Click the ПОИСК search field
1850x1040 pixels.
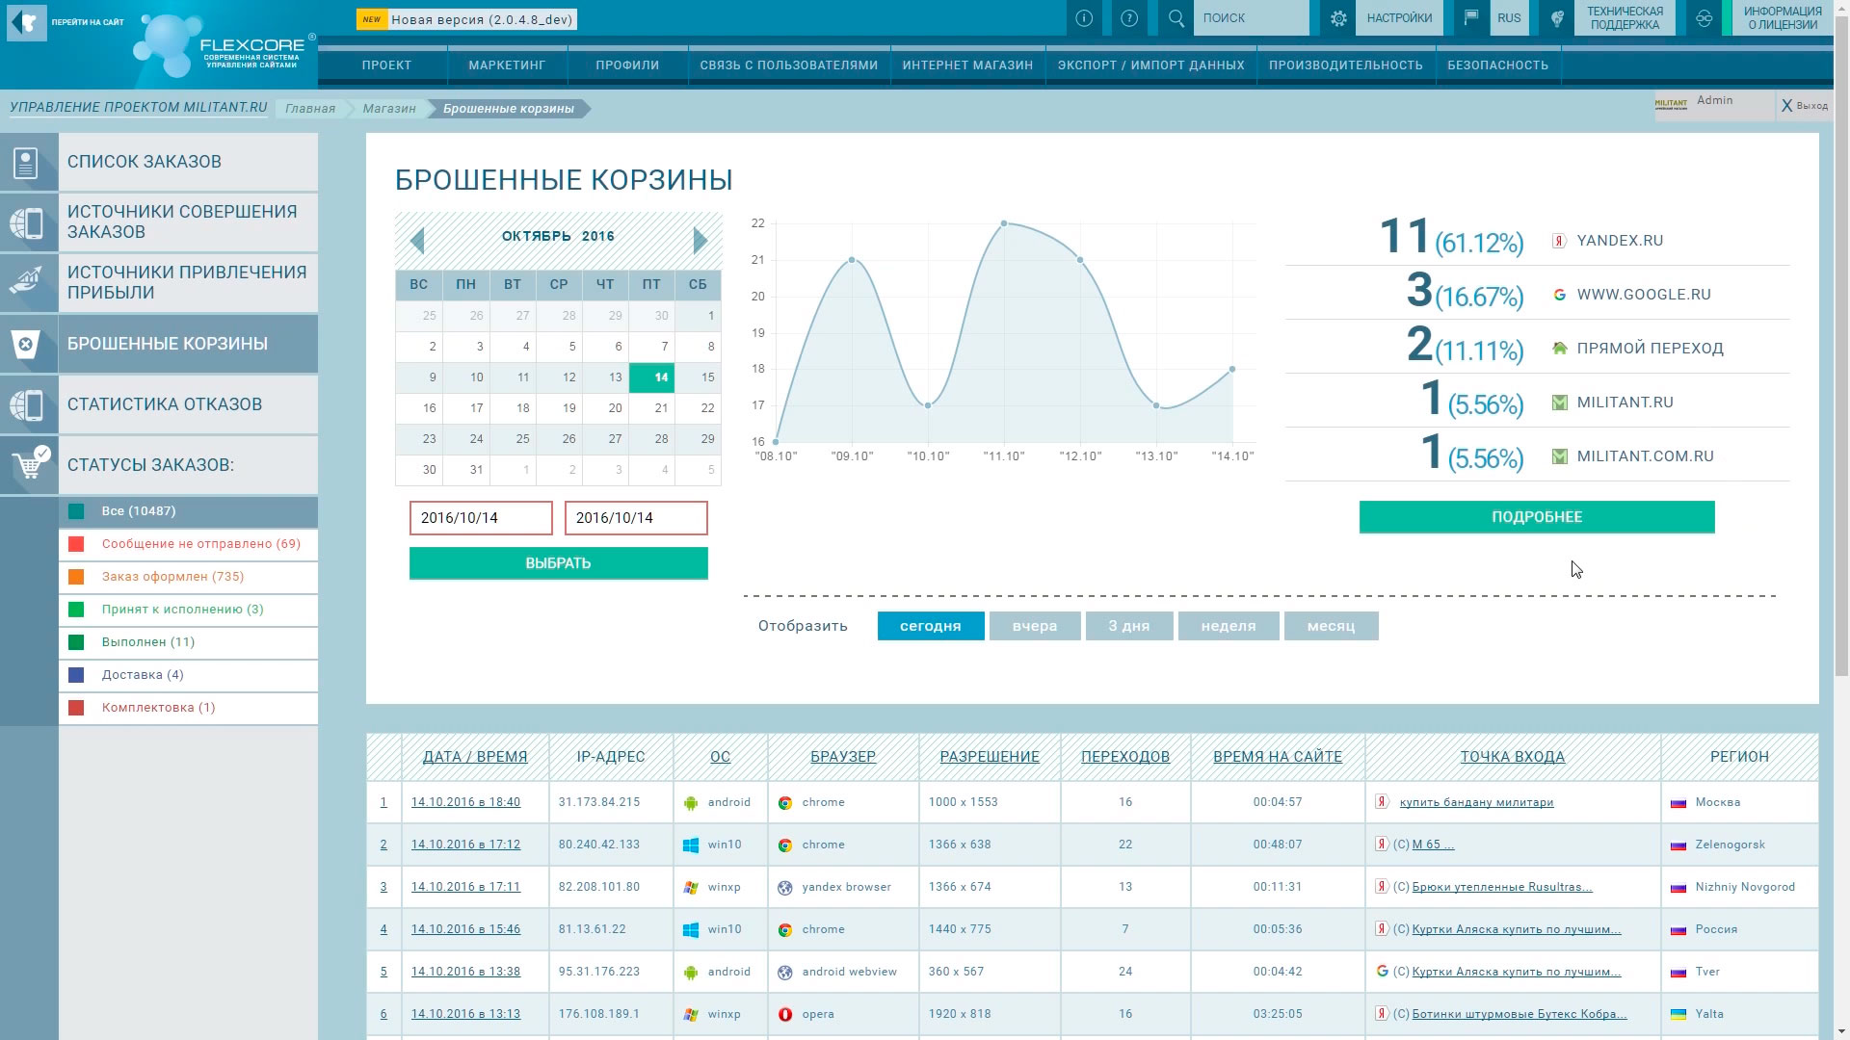tap(1251, 18)
